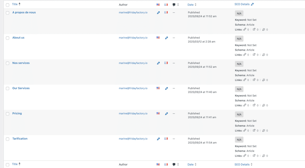Image resolution: width=305 pixels, height=168 pixels.
Task: Click date '2025/09/24 at 11:54 am'
Action: coord(202,143)
